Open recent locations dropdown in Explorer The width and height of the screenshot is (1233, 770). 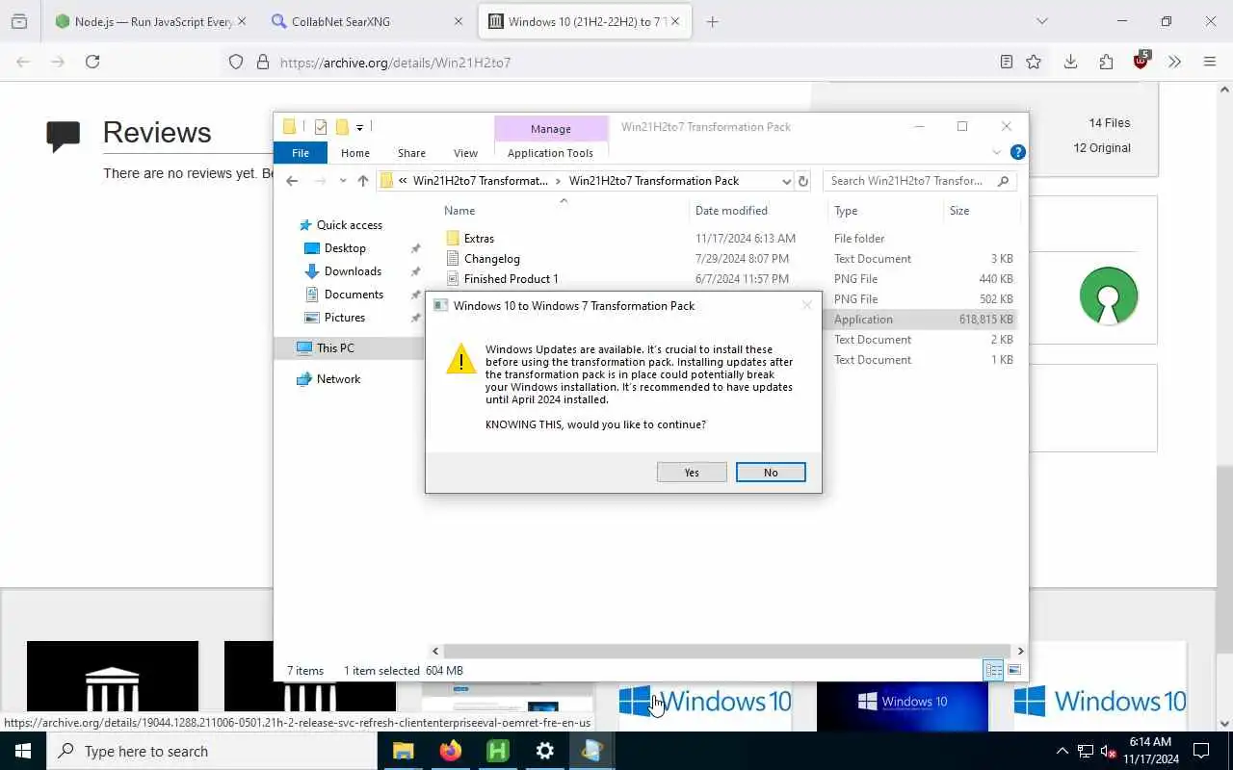click(x=342, y=181)
